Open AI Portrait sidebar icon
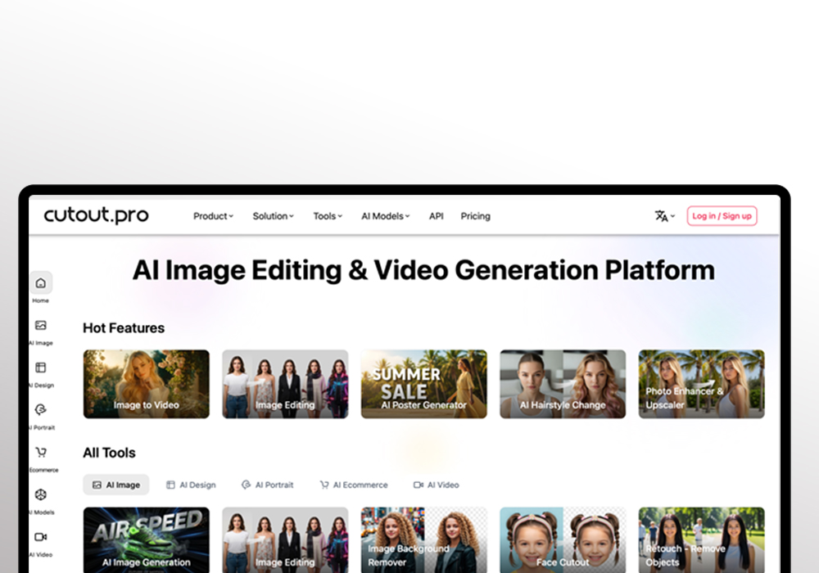The image size is (819, 573). pos(41,410)
